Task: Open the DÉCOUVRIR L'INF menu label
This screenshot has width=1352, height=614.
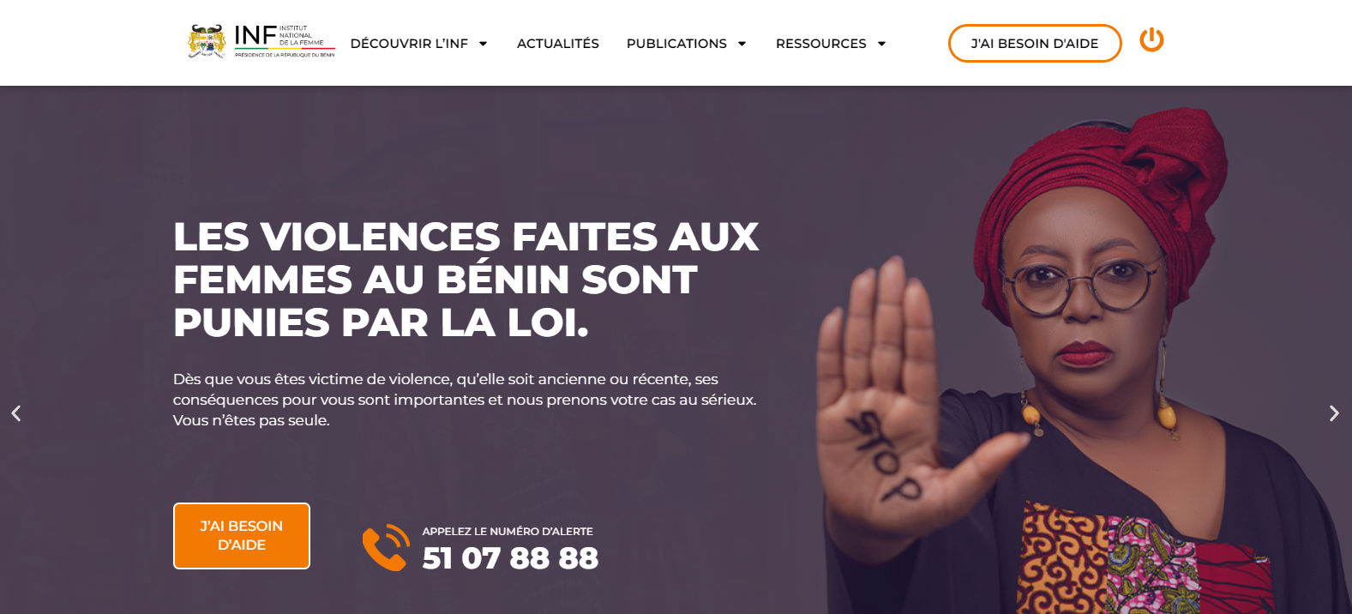Action: pyautogui.click(x=409, y=44)
